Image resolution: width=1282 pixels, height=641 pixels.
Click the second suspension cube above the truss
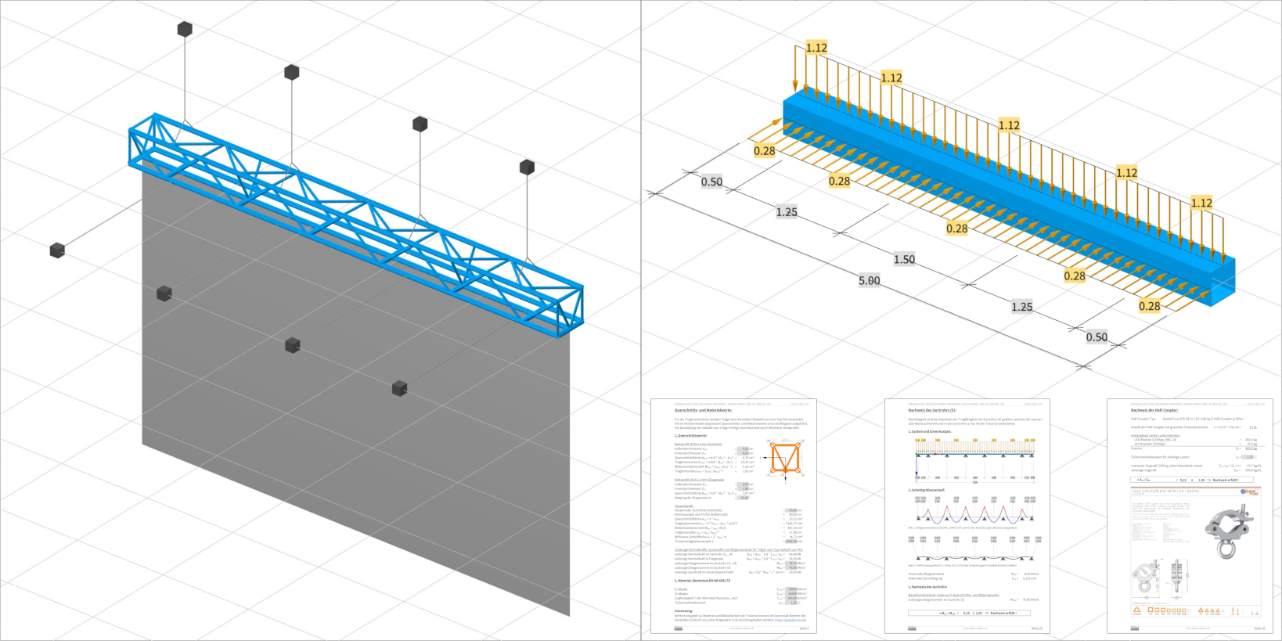click(292, 73)
